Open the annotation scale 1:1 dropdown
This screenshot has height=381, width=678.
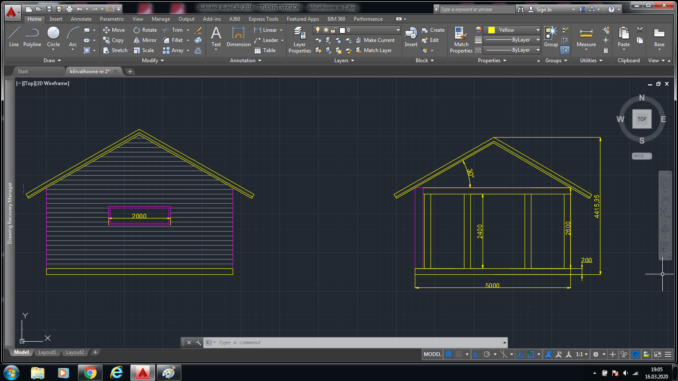pos(582,354)
